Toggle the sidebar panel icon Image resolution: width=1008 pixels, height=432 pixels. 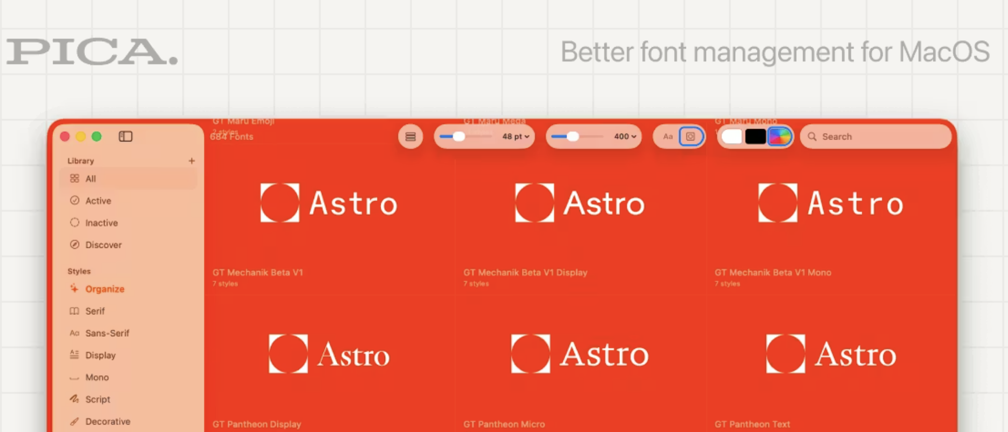click(126, 136)
